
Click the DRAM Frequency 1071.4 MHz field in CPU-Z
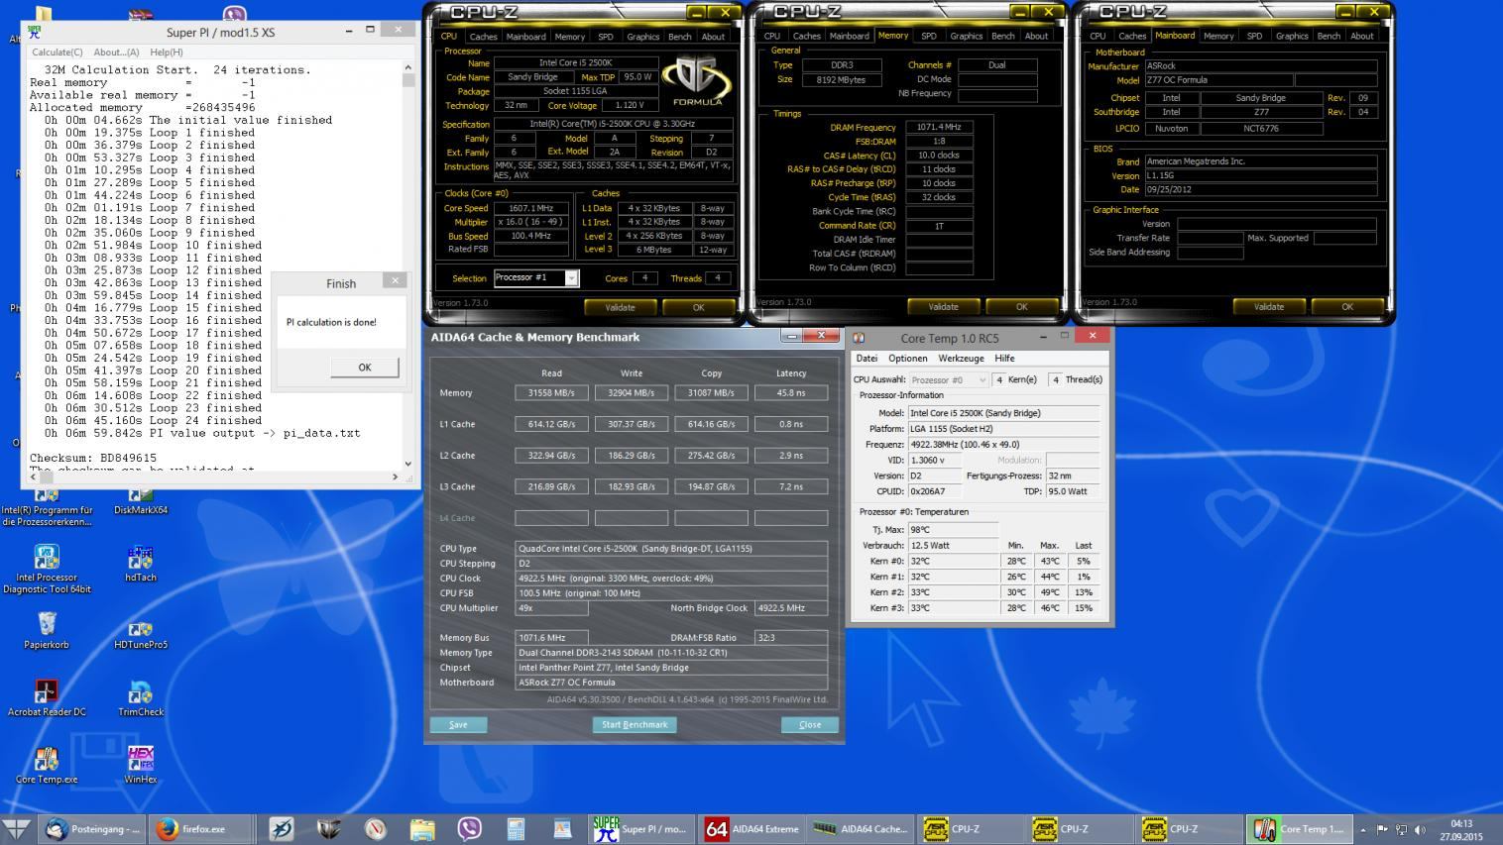pyautogui.click(x=939, y=127)
